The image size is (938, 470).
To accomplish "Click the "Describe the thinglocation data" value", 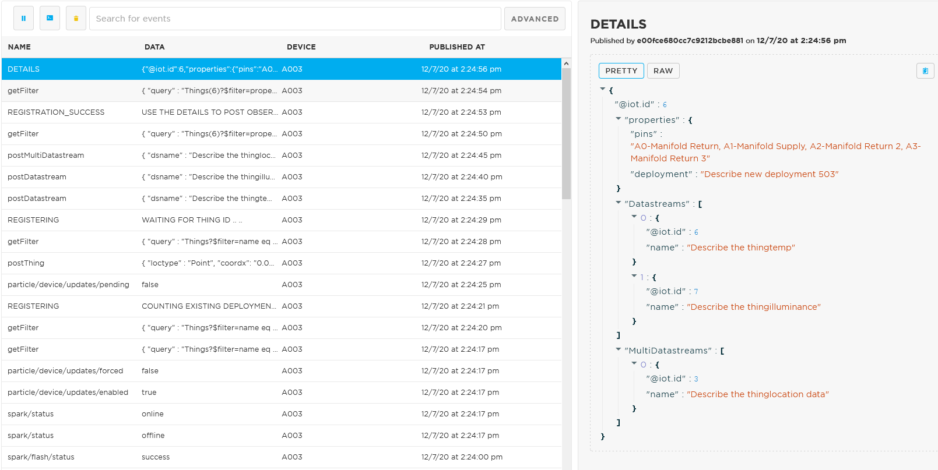I will coord(758,394).
